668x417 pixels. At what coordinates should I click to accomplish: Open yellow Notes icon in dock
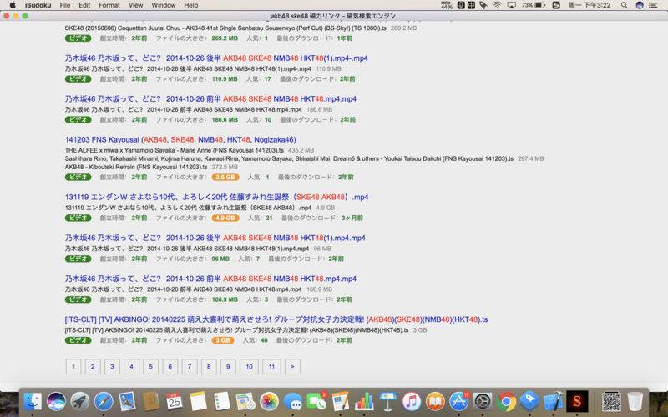(198, 401)
